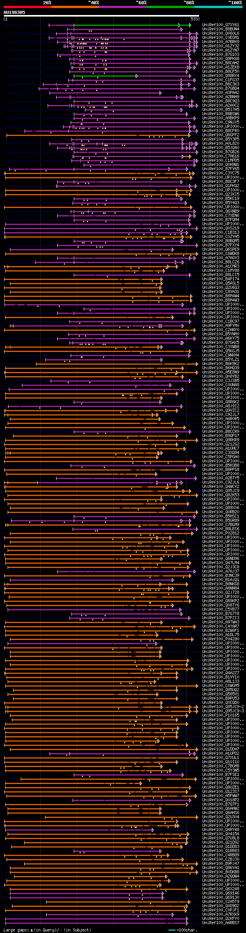Click the UniRef100_Q9PK68 label
This screenshot has width=246, height=933.
click(x=221, y=59)
